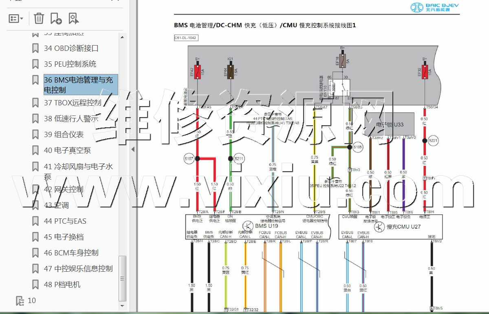Go to the 37 TBOX远程控制 bookmark
The width and height of the screenshot is (489, 314).
pos(73,102)
